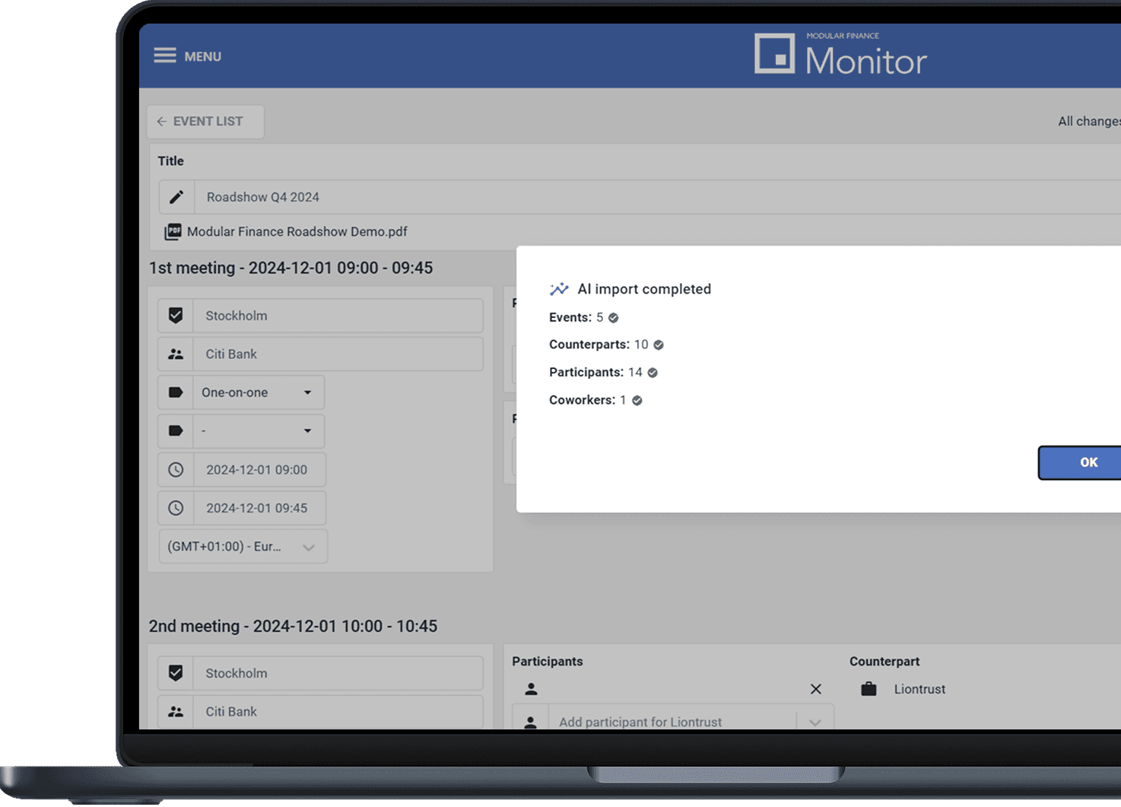The width and height of the screenshot is (1121, 807).
Task: Open the hamburger MENU icon
Action: 165,56
